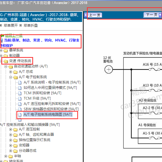The image size is (162, 162).
Task: Click document icon for A/T 电子控制系统电路图
Action: click(x=20, y=115)
